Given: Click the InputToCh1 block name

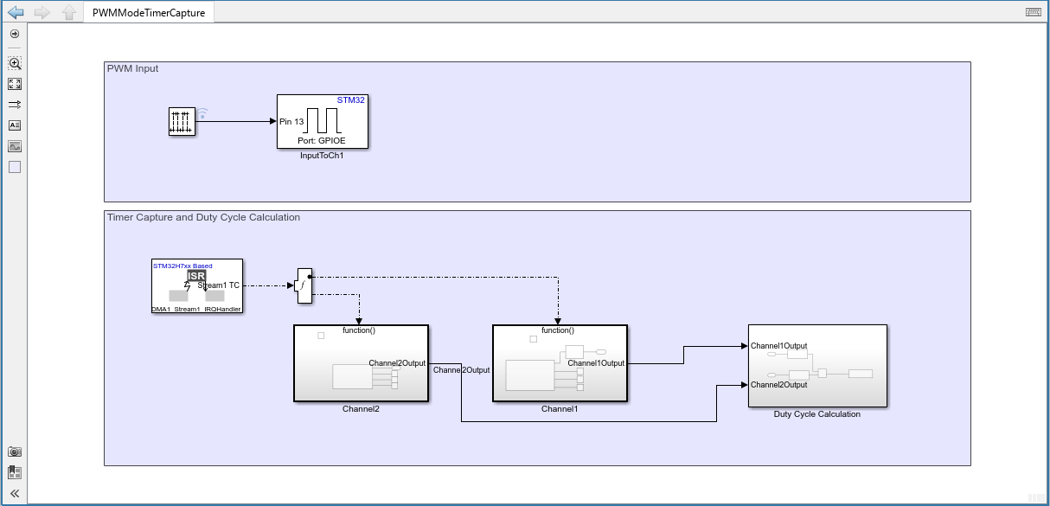Looking at the screenshot, I should click(322, 156).
